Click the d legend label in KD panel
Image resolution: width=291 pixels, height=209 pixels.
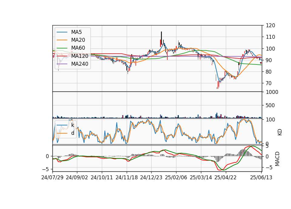pyautogui.click(x=72, y=133)
